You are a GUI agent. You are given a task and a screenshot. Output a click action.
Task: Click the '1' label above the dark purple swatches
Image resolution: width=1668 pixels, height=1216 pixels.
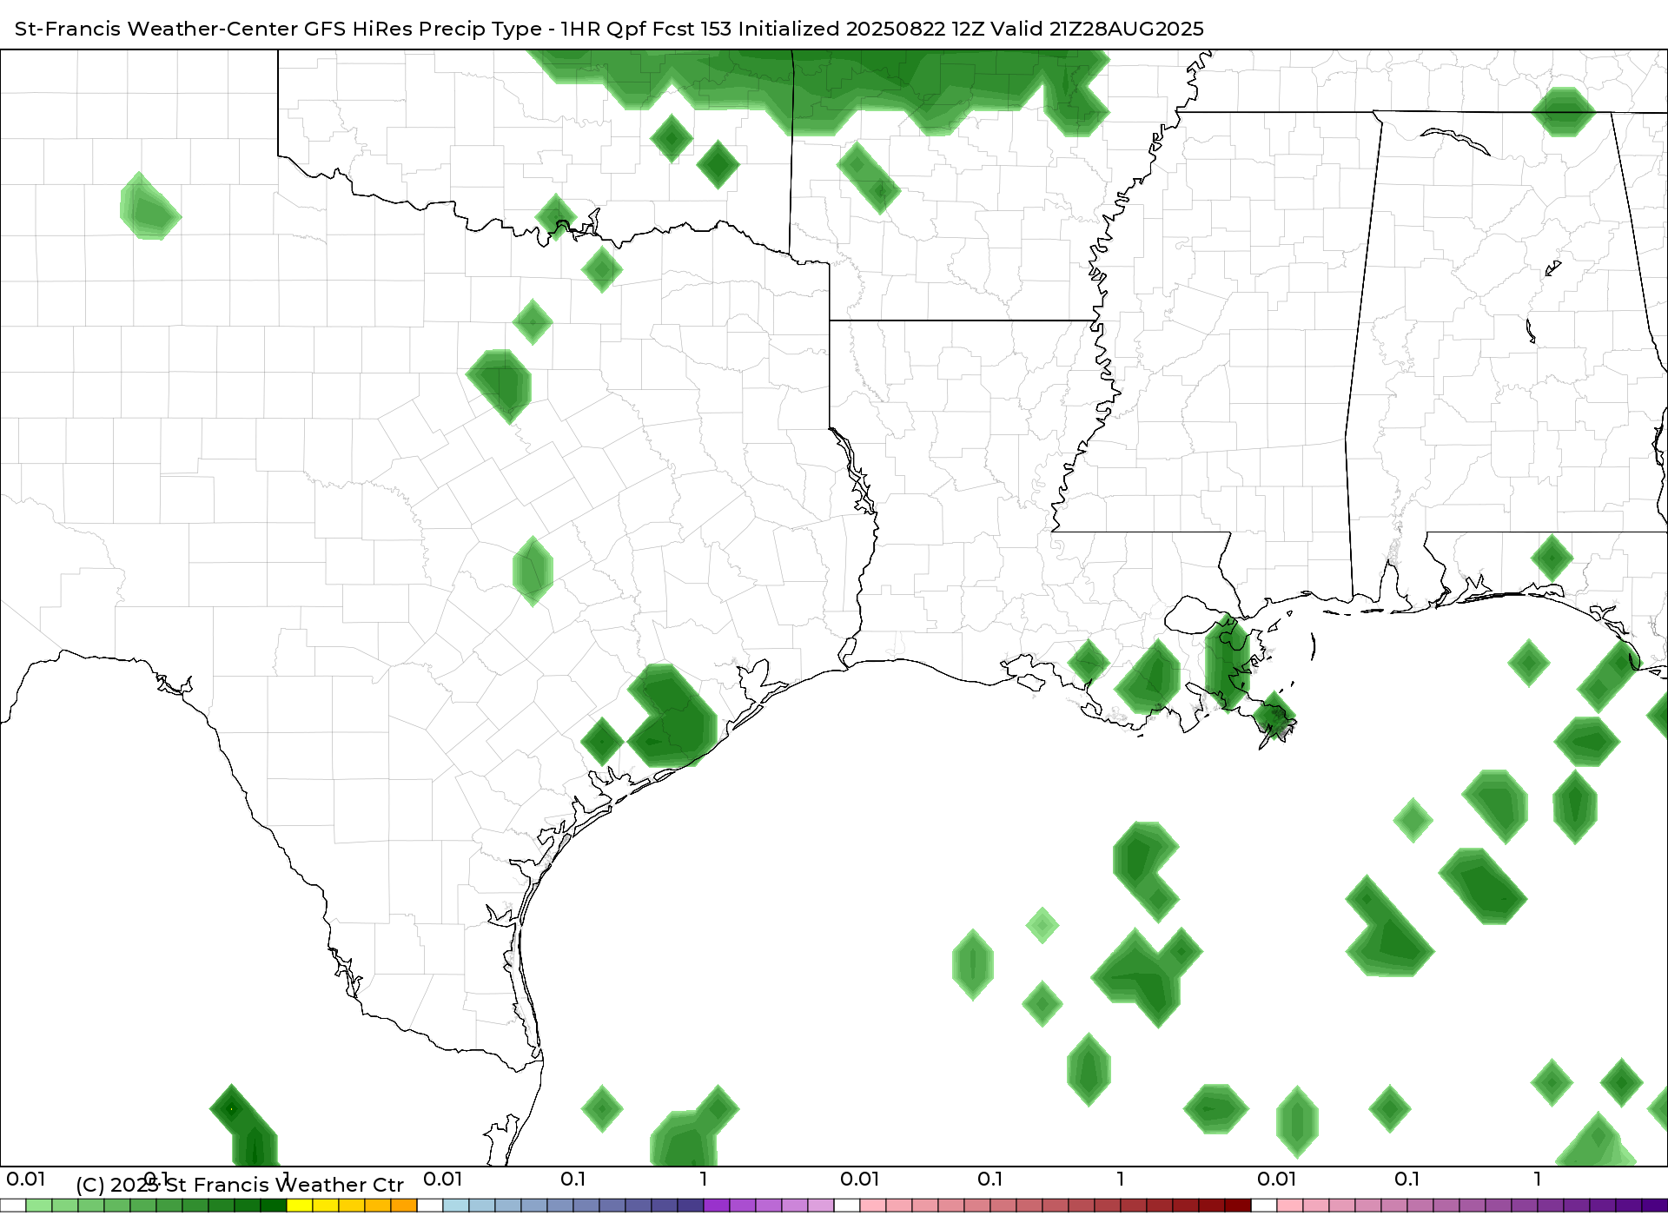click(x=1538, y=1180)
